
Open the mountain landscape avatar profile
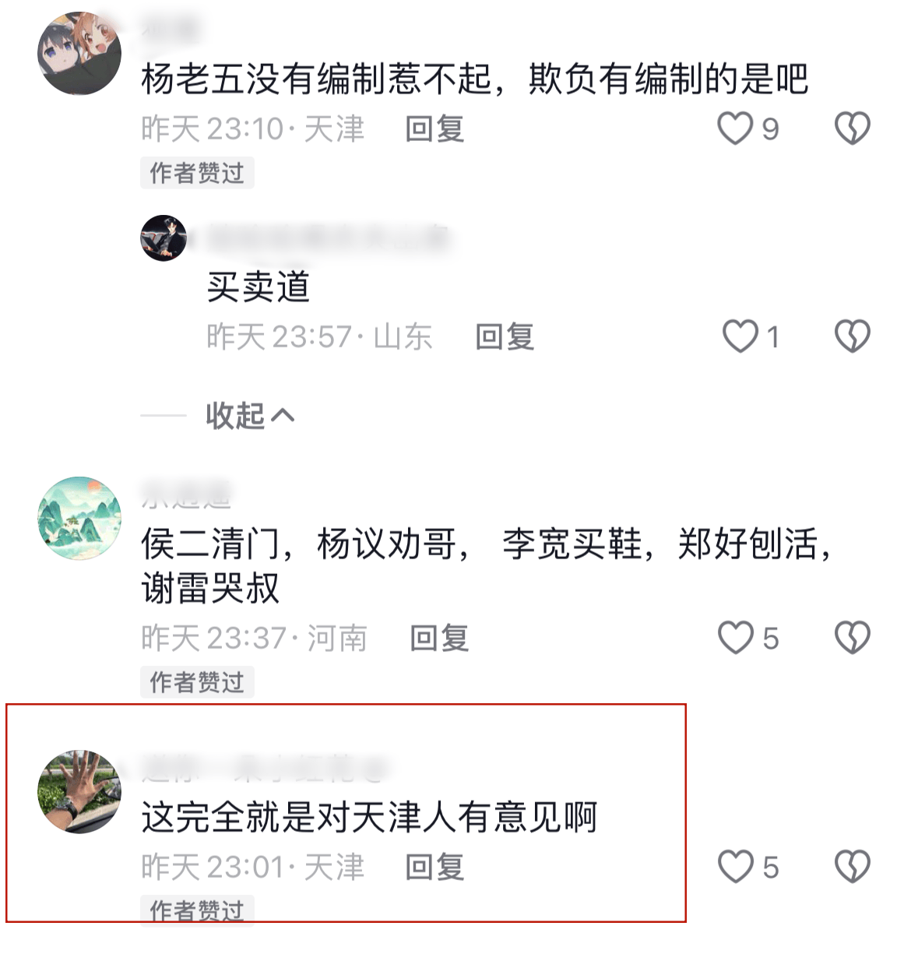(x=79, y=518)
